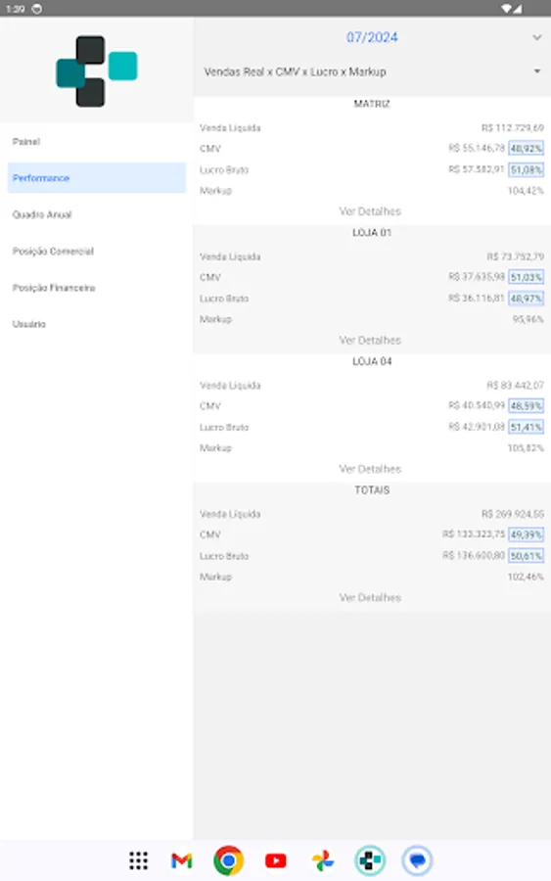551x881 pixels.
Task: View details for LOJA 04
Action: point(370,469)
